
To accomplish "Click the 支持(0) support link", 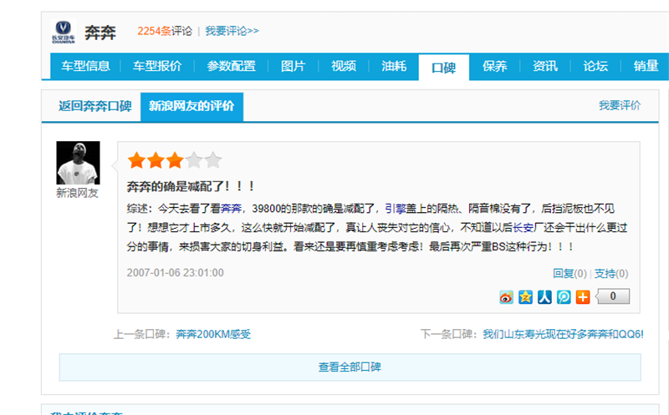I will click(x=611, y=274).
